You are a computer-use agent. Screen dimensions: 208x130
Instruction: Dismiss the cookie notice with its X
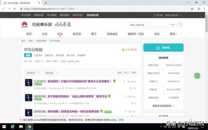tap(191, 120)
